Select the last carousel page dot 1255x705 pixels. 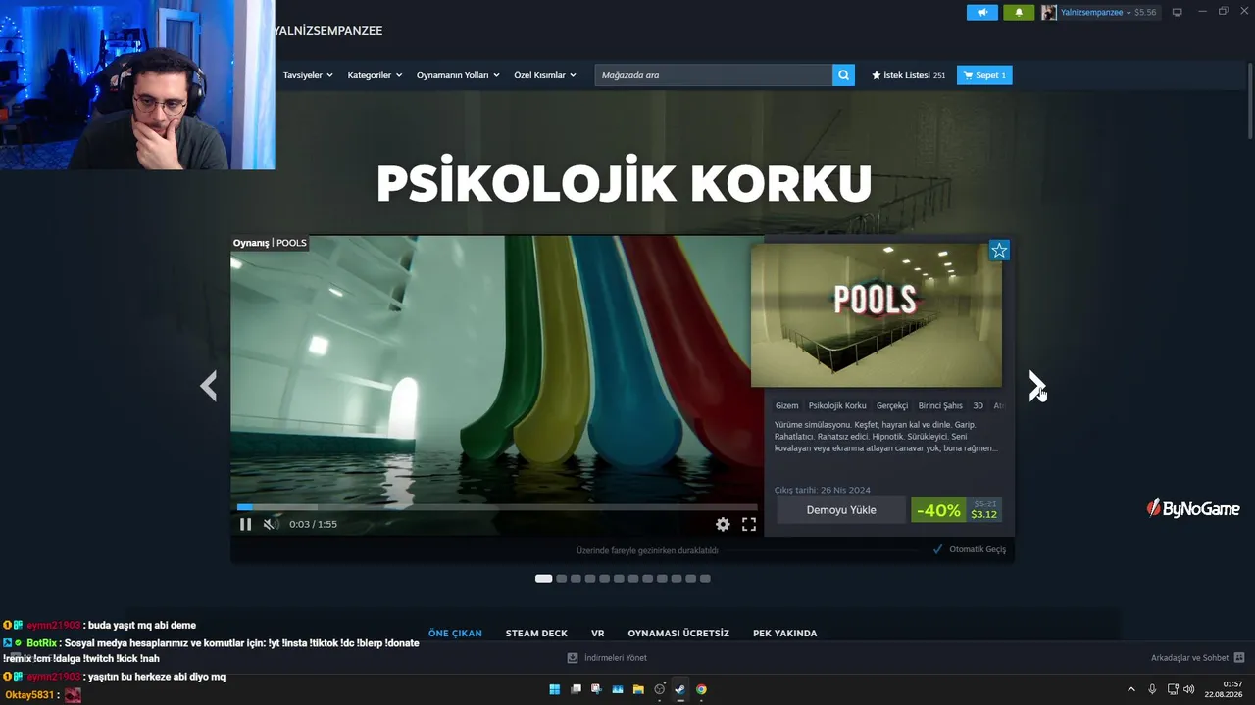[x=705, y=579]
